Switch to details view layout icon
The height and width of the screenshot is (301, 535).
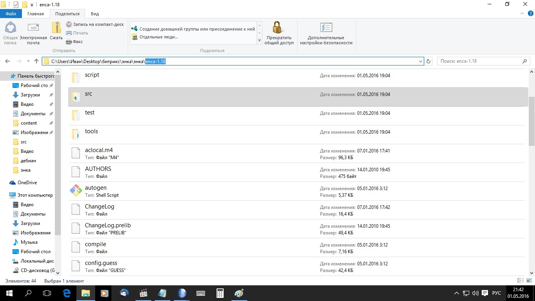[521, 281]
